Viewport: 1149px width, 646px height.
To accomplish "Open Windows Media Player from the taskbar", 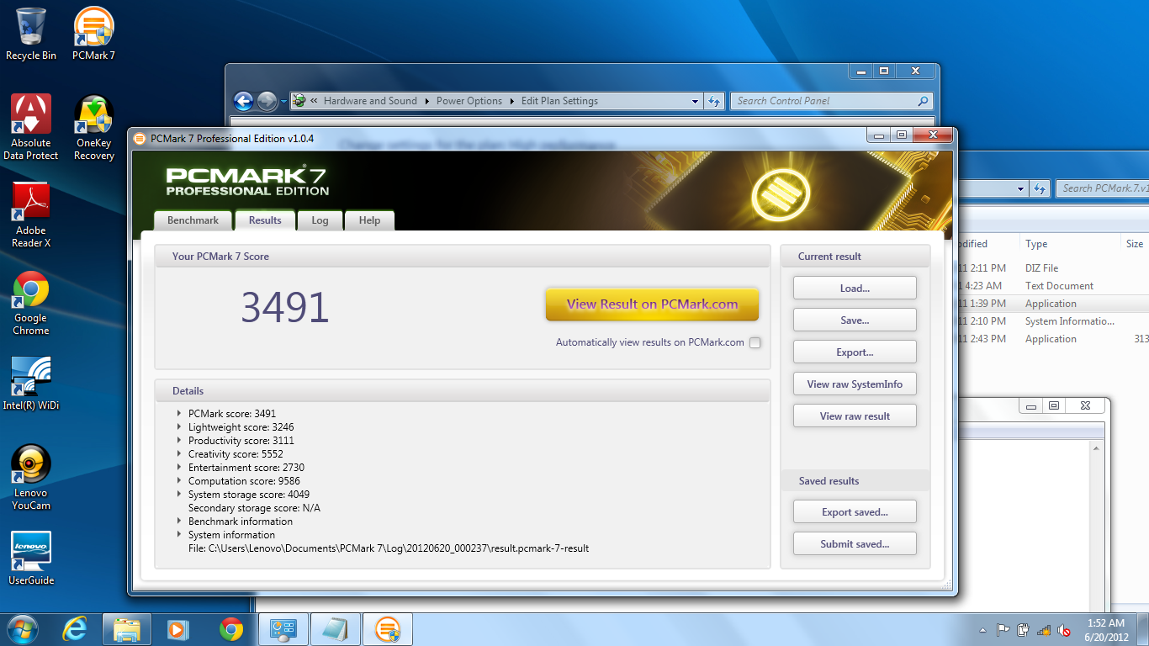I will (178, 628).
